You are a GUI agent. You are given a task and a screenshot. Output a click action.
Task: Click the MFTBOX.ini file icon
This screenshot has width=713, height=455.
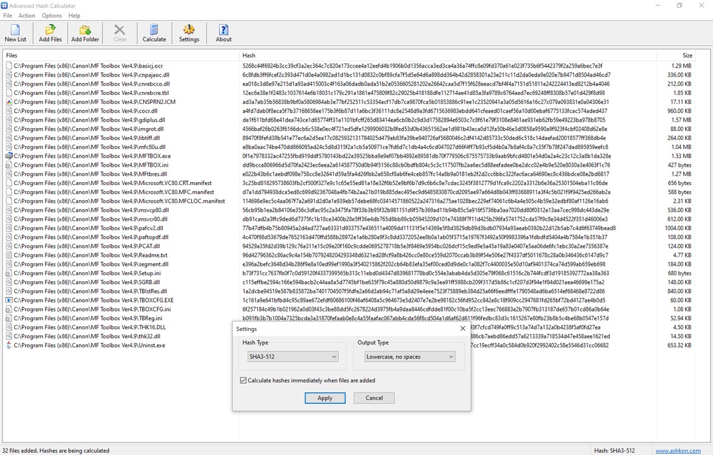(x=9, y=165)
